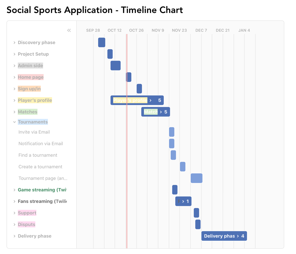Collapse the sidebar with double-chevron icon
This screenshot has height=254, width=296.
click(69, 30)
